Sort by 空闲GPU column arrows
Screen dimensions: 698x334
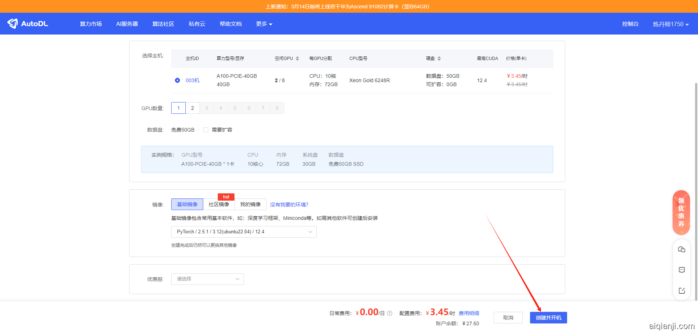click(297, 59)
